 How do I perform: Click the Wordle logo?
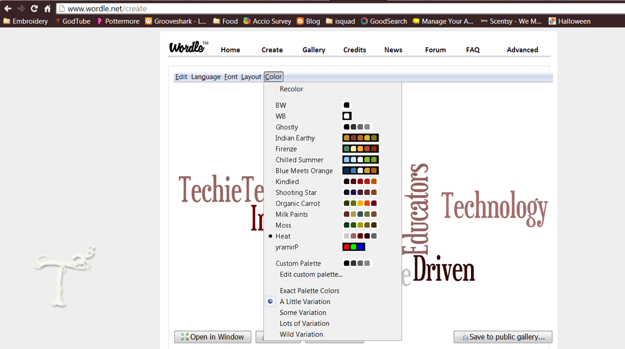coord(187,48)
